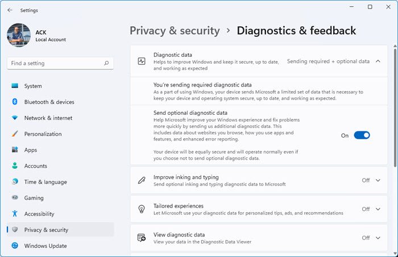Click the Gaming controller icon in sidebar
The image size is (398, 257).
(15, 198)
